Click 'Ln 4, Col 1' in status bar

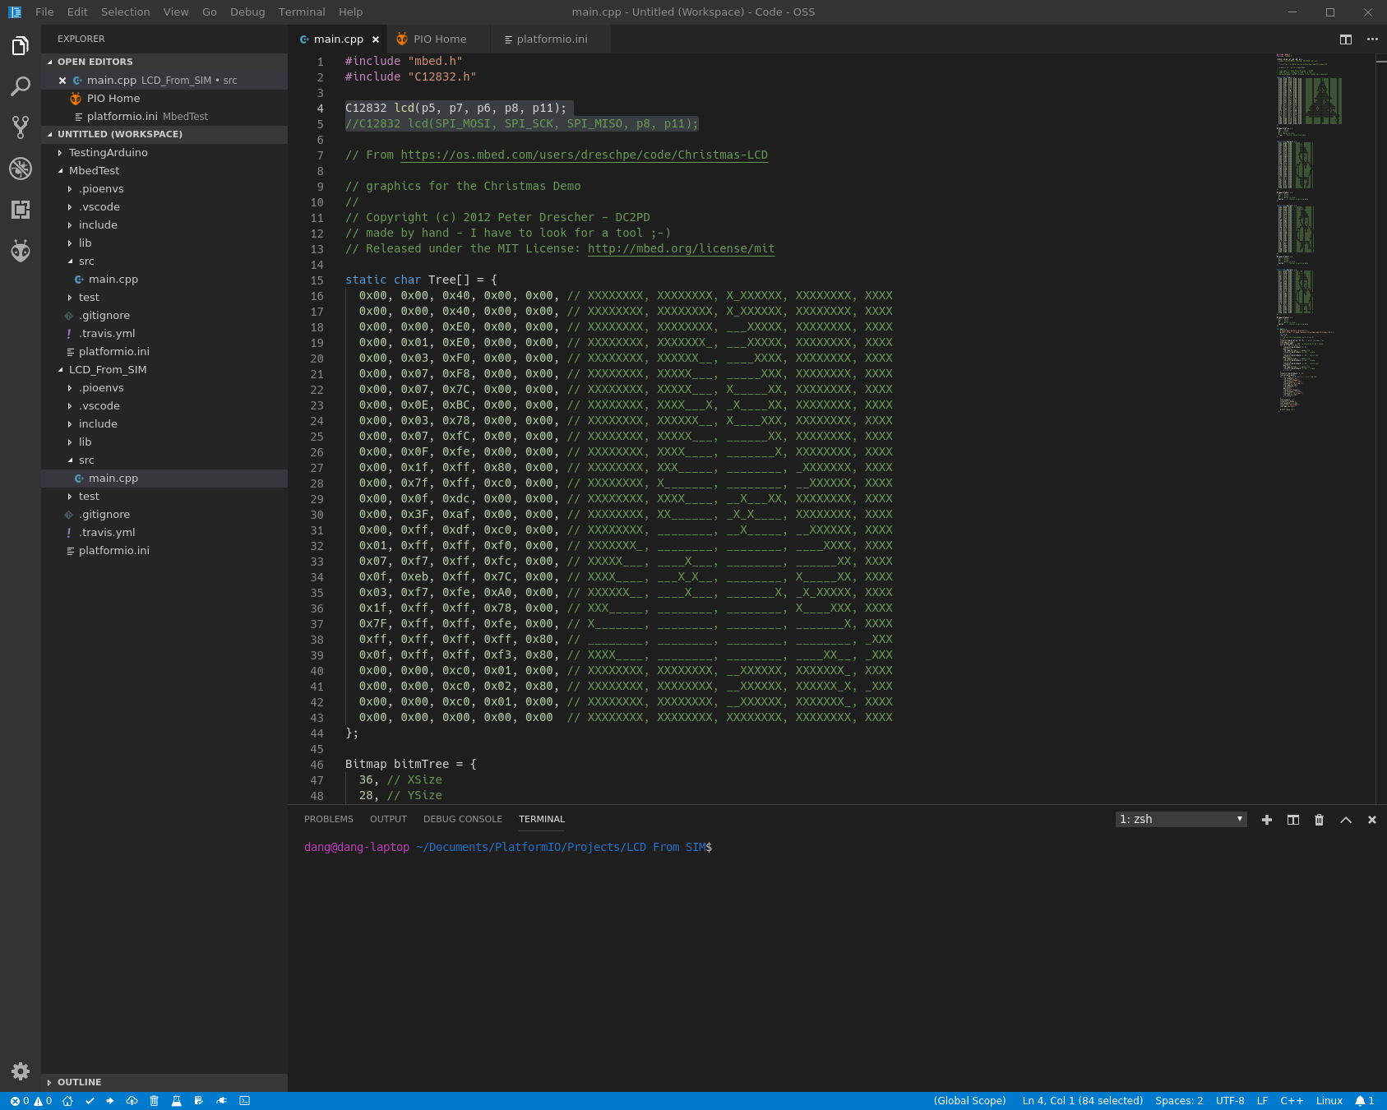click(x=1082, y=1101)
